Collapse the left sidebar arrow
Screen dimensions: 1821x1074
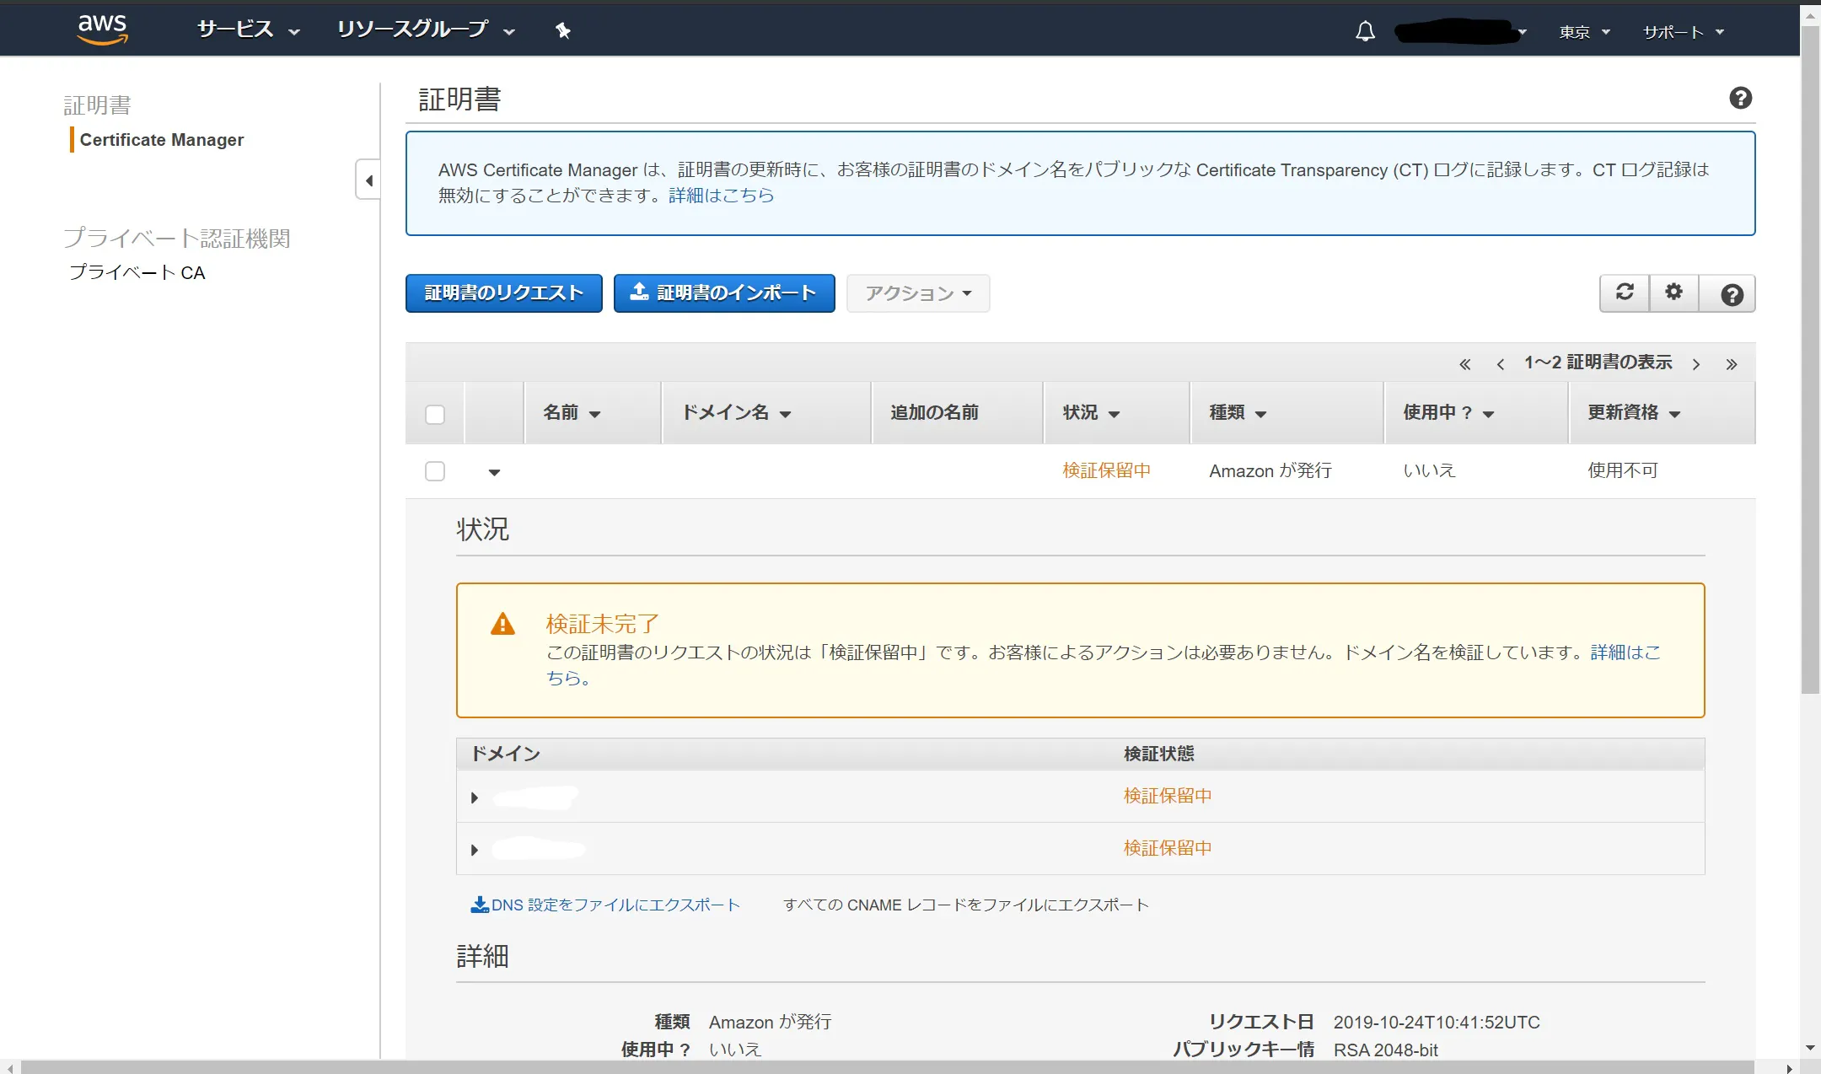click(368, 180)
